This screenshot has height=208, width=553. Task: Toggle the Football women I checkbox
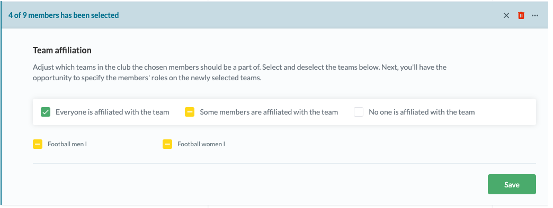[x=167, y=144]
